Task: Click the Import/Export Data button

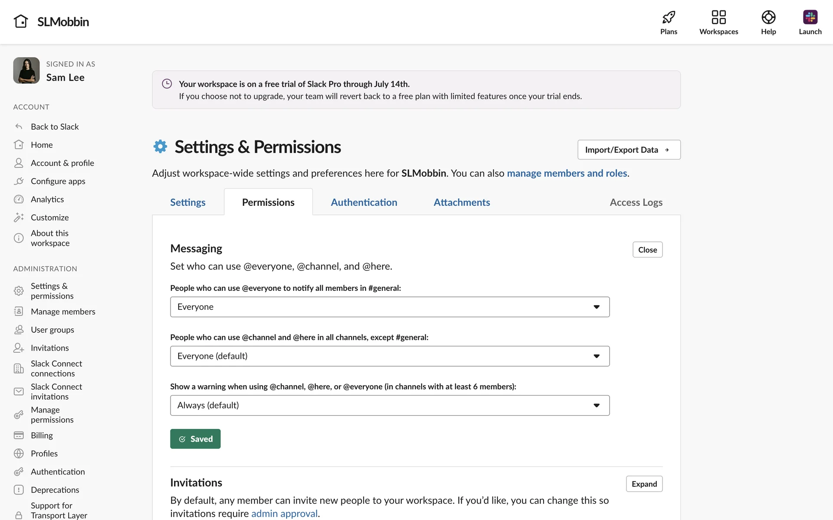Action: point(629,149)
